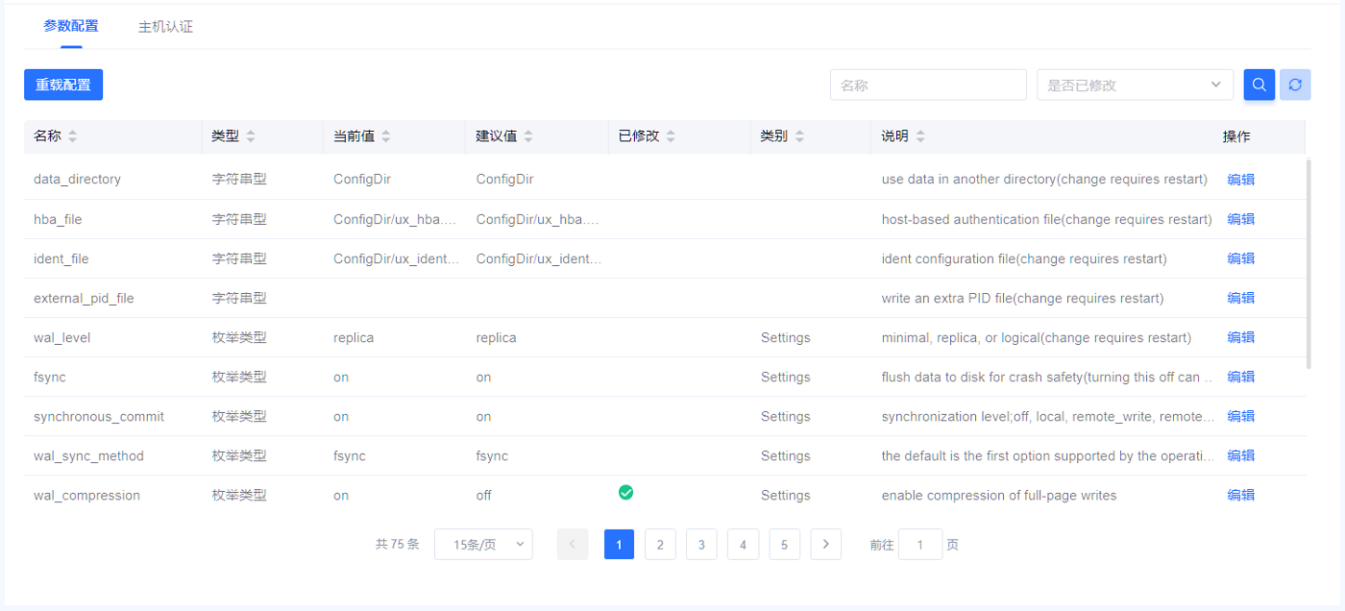Click the jump-to-page number input
1345x611 pixels.
tap(920, 545)
